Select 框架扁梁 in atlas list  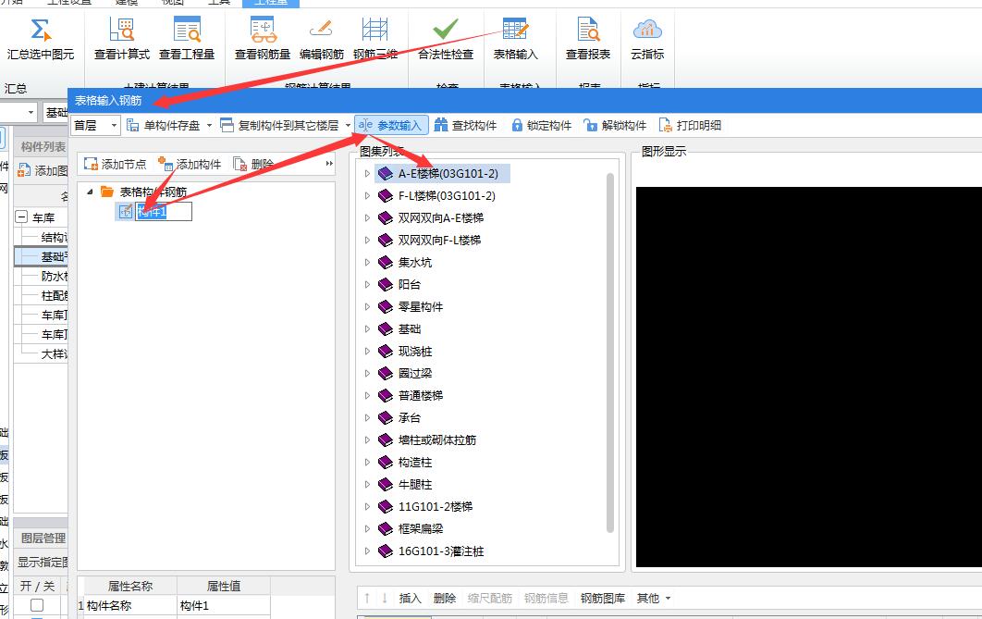[421, 528]
